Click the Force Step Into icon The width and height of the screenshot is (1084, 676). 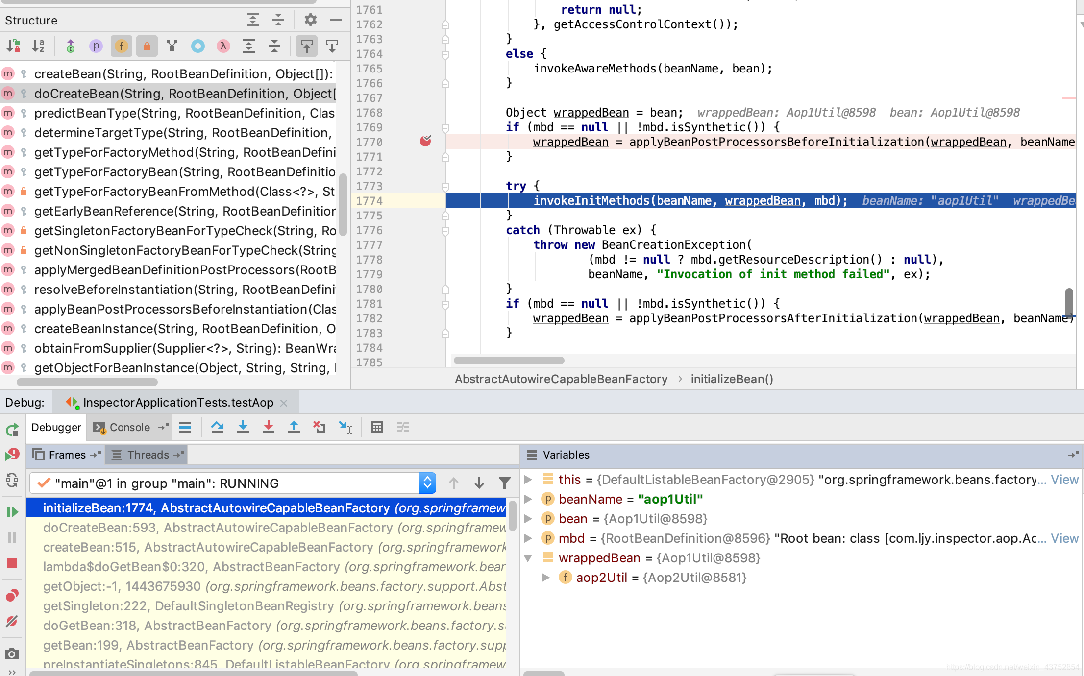(268, 427)
